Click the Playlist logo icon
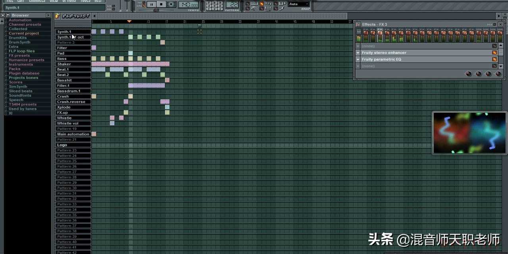This screenshot has height=254, width=508. 57,16
